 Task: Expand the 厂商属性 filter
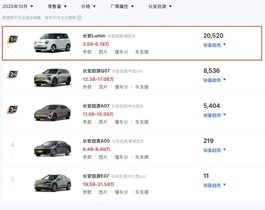coord(122,6)
